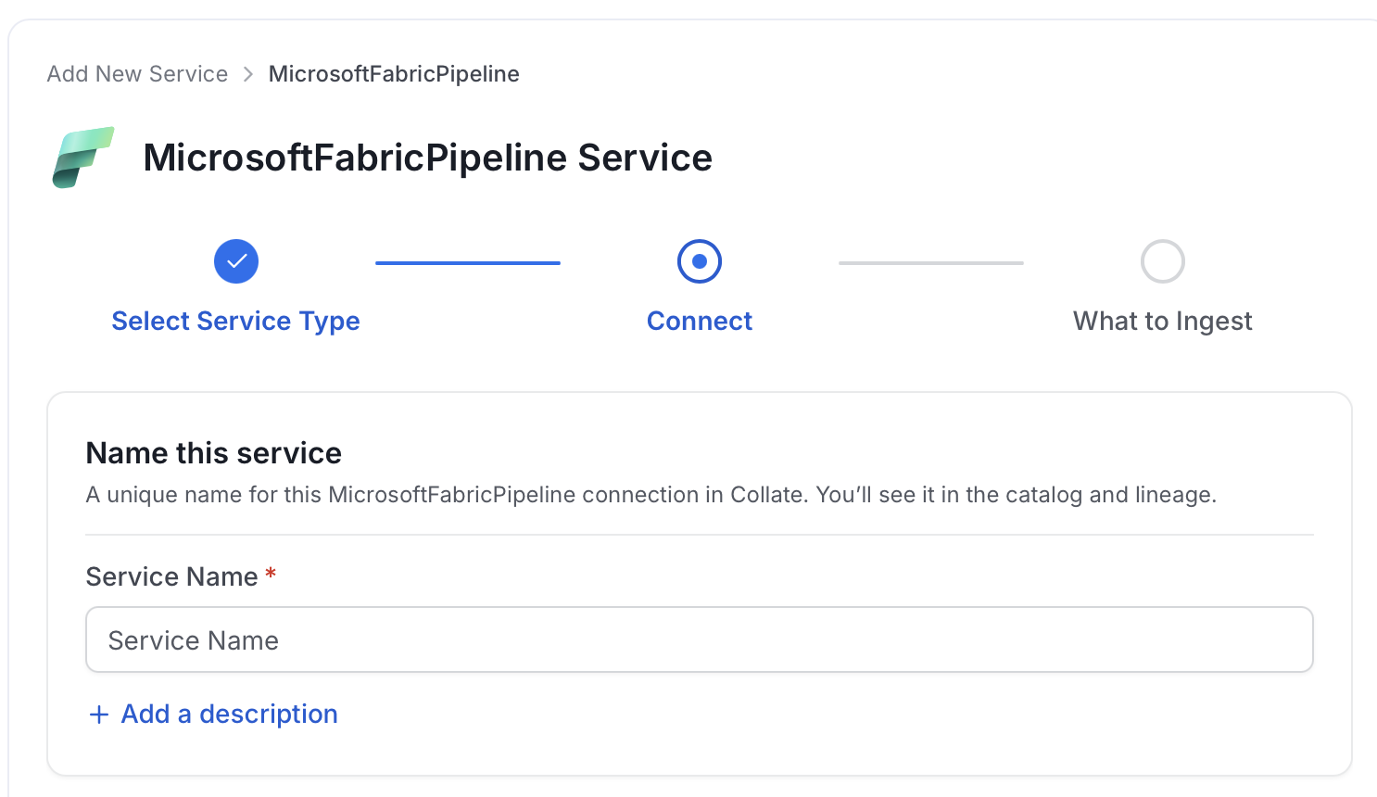Click the empty What to Ingest step circle
The width and height of the screenshot is (1377, 797).
1163,261
